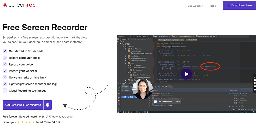Expand the Form folder in the project tree
This screenshot has height=124, width=258.
tap(126, 63)
